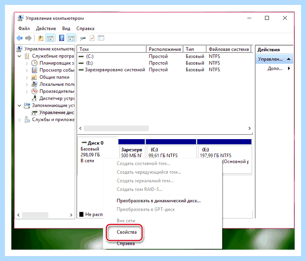Choose Свойства in context menu
This screenshot has height=261, width=306.
tap(126, 232)
